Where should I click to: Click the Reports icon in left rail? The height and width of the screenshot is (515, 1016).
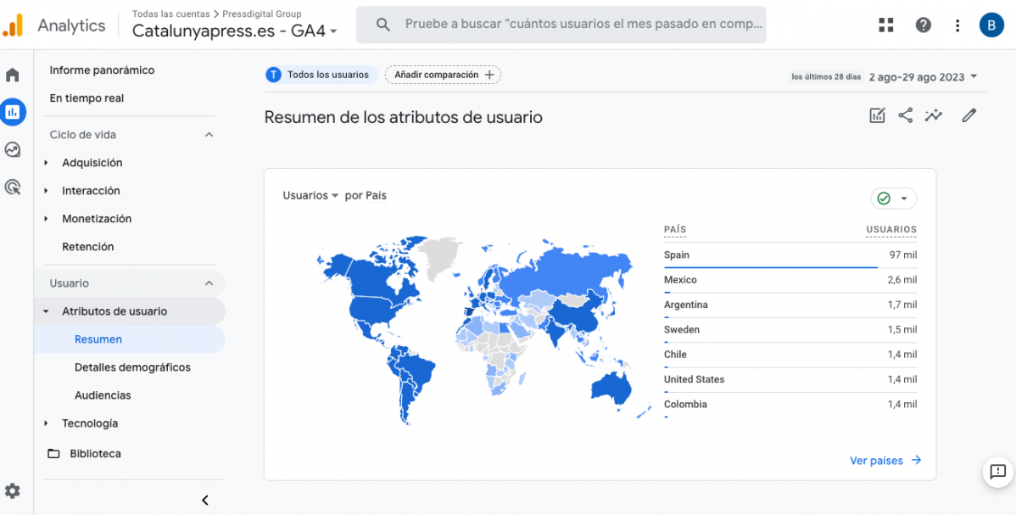point(13,112)
